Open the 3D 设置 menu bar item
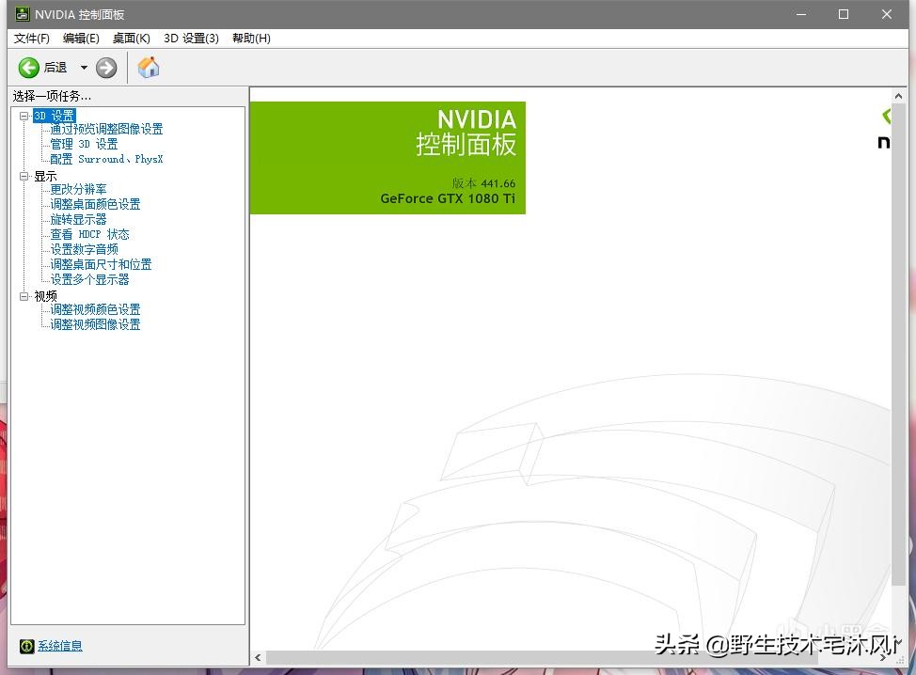The height and width of the screenshot is (675, 916). [x=193, y=39]
